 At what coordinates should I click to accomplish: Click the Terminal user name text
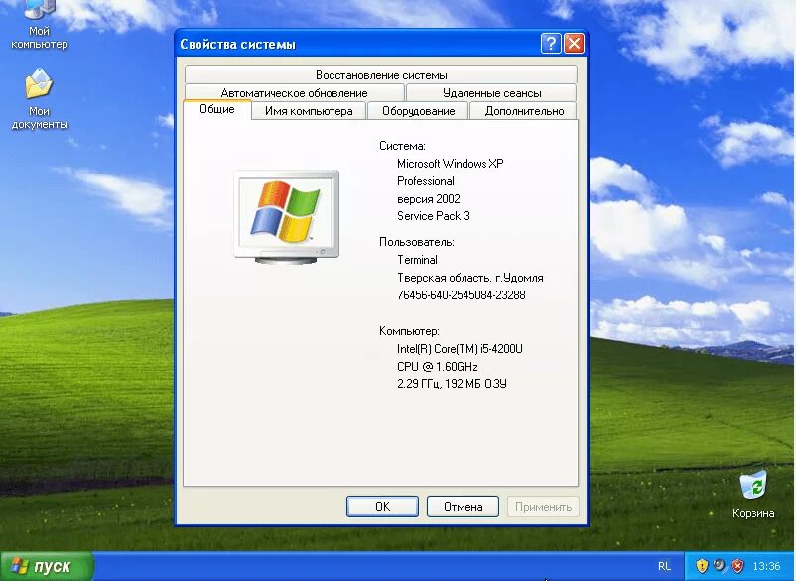tap(417, 260)
